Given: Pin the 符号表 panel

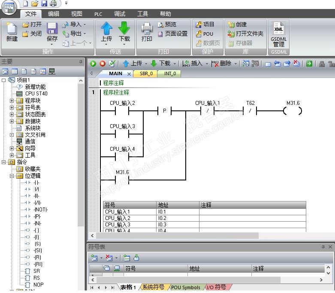Looking at the screenshot, I should (x=323, y=247).
